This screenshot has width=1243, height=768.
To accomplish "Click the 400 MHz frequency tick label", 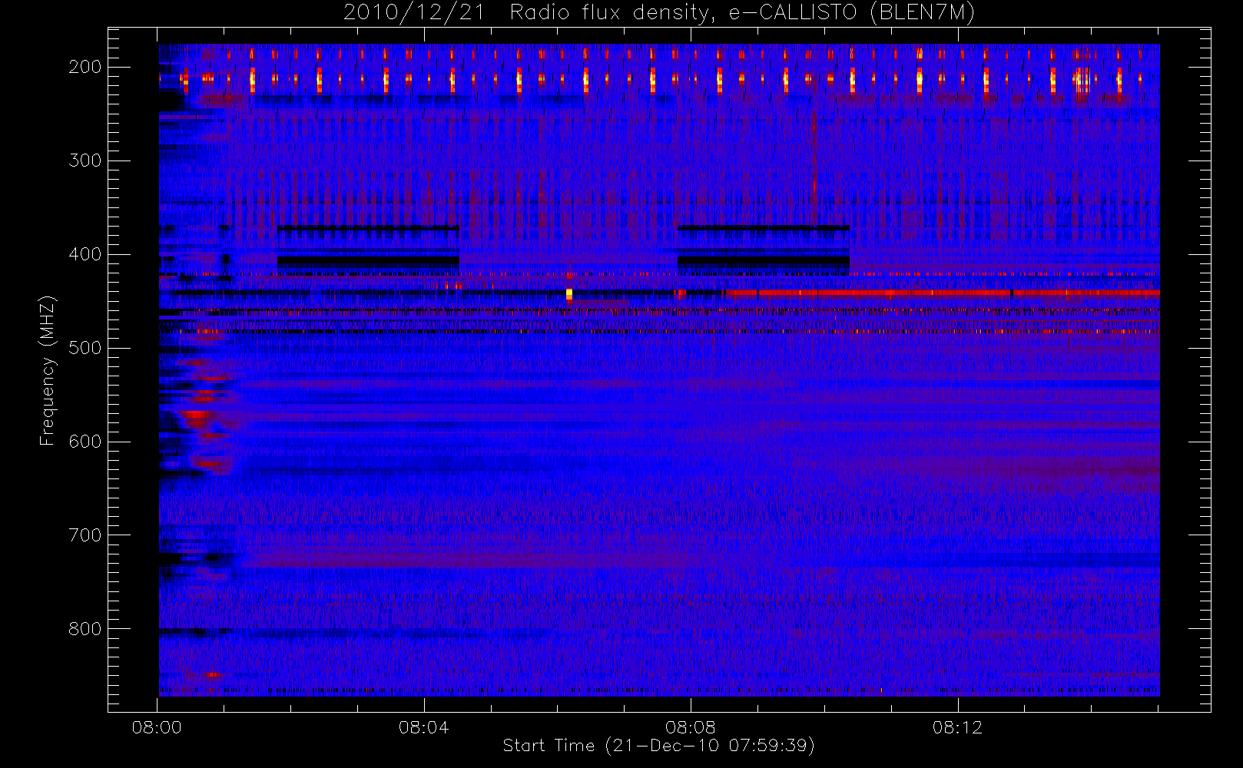I will [x=85, y=254].
